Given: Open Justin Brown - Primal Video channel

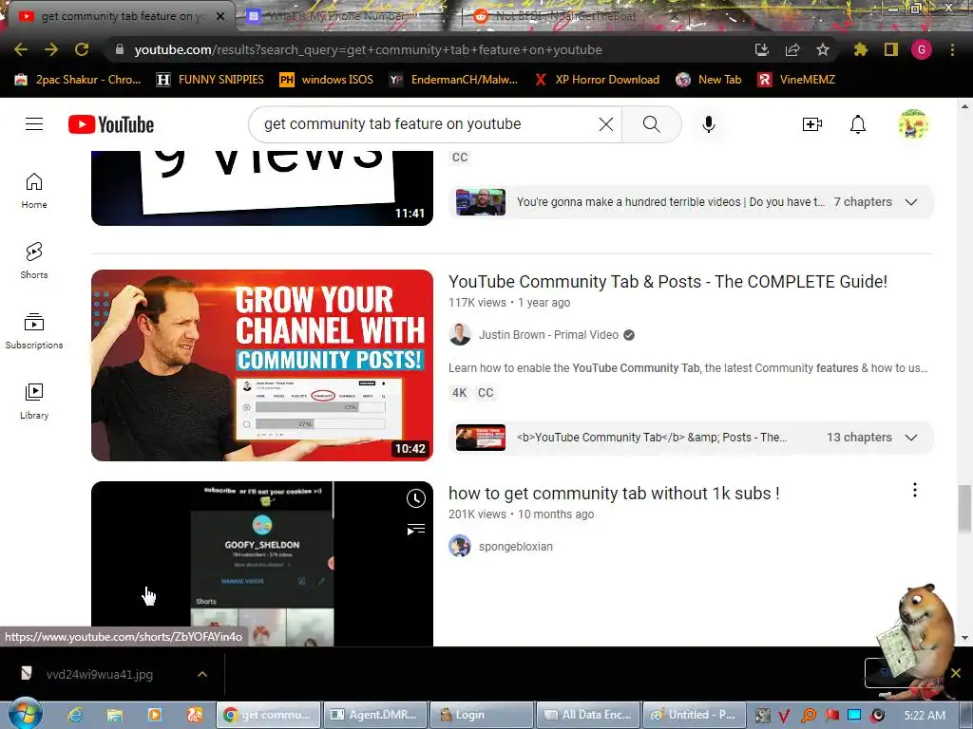Looking at the screenshot, I should [548, 335].
